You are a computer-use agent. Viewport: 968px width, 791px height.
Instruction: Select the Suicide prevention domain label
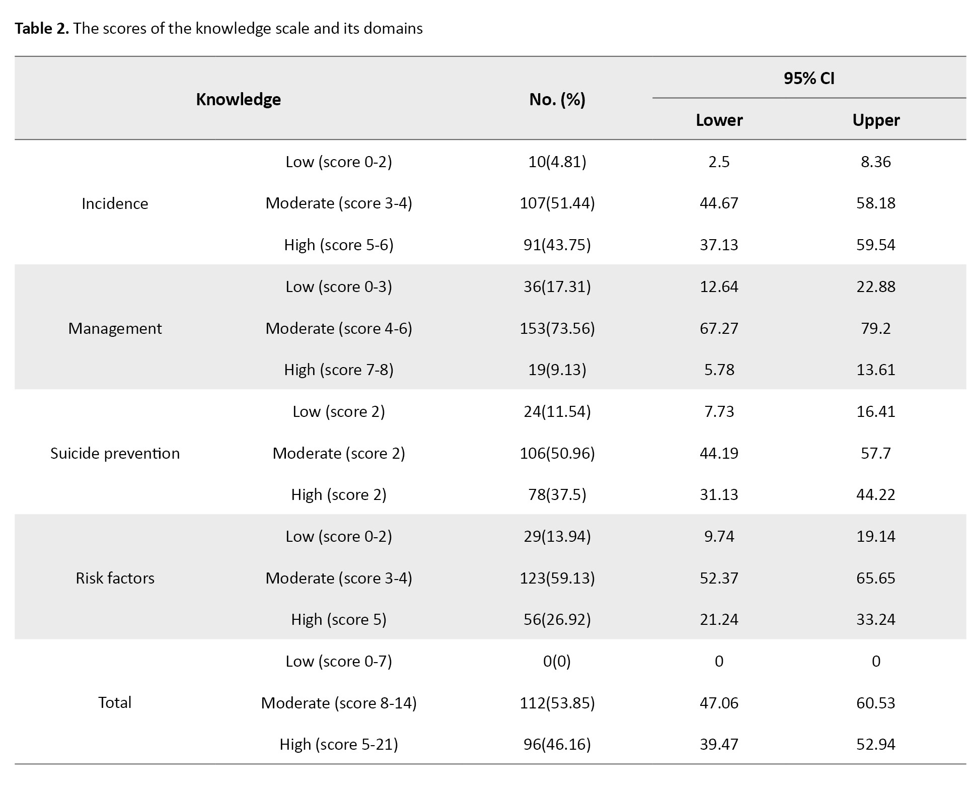coord(115,453)
